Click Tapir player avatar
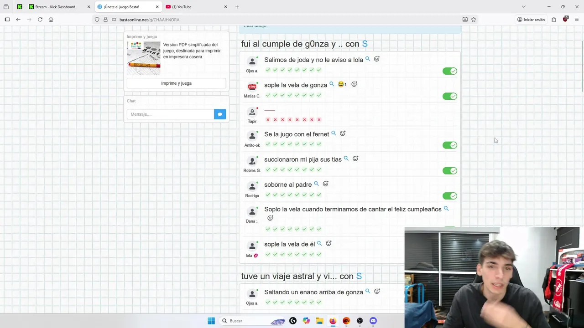 point(252,112)
